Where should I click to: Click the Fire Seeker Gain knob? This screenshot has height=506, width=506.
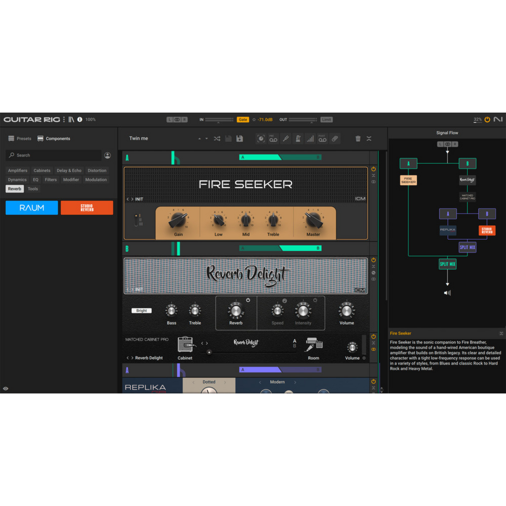(x=178, y=220)
